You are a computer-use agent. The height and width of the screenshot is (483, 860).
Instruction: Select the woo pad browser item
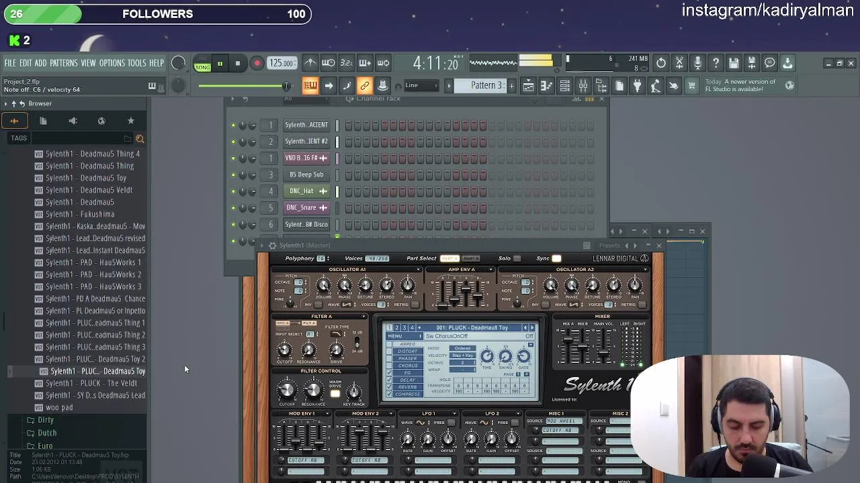59,407
